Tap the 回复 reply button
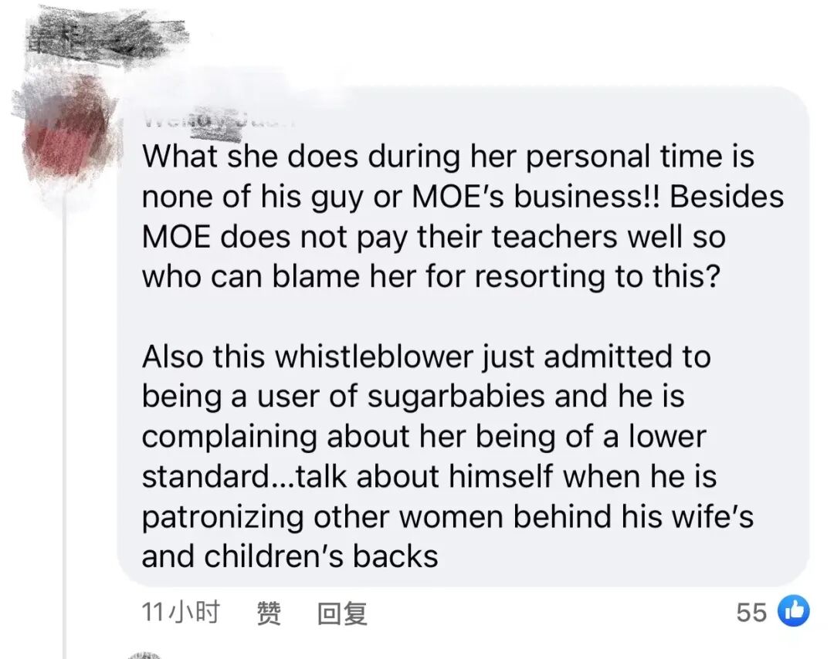The width and height of the screenshot is (834, 659). point(341,613)
